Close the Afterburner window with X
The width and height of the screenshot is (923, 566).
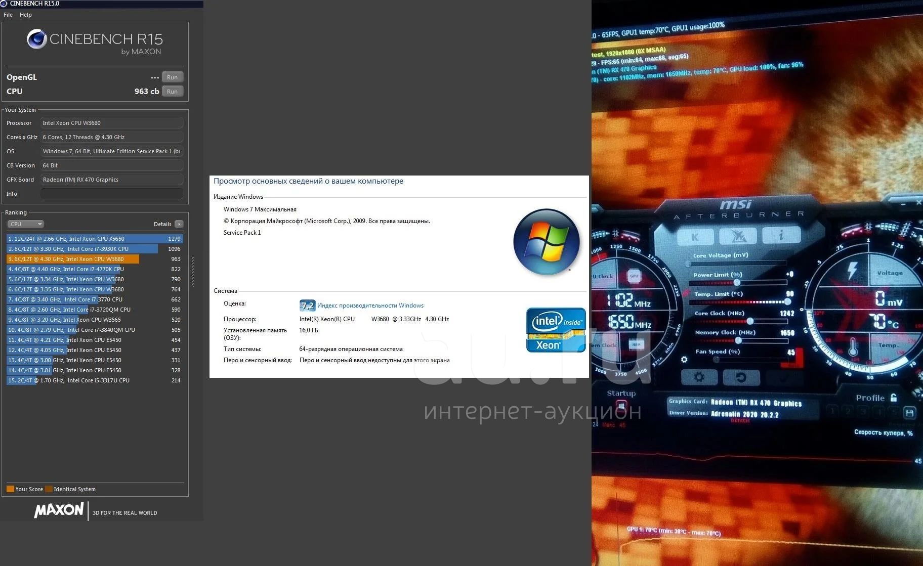click(918, 202)
